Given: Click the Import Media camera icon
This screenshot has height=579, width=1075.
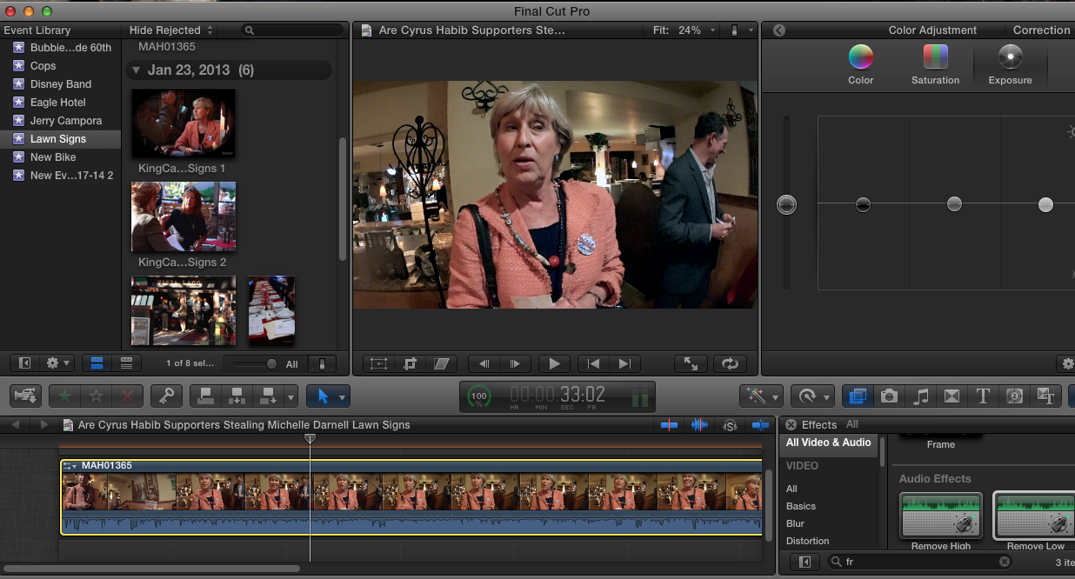Looking at the screenshot, I should [25, 396].
